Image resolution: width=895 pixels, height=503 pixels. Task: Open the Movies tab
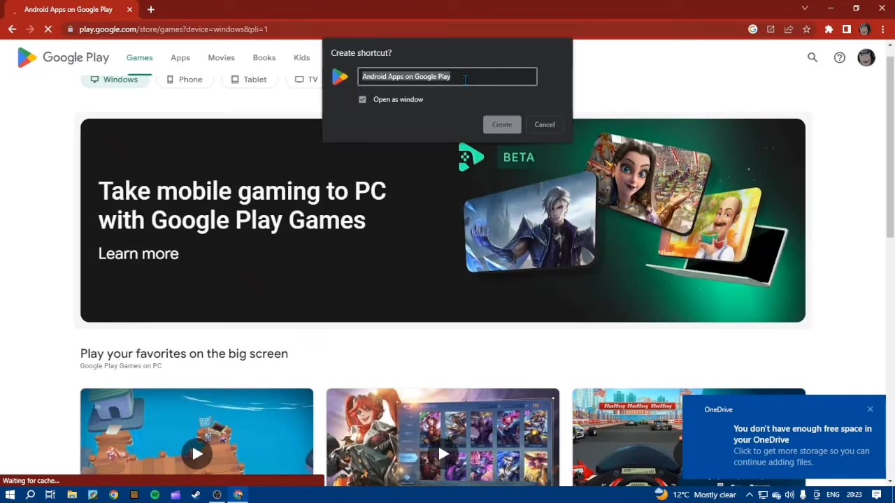pyautogui.click(x=221, y=57)
